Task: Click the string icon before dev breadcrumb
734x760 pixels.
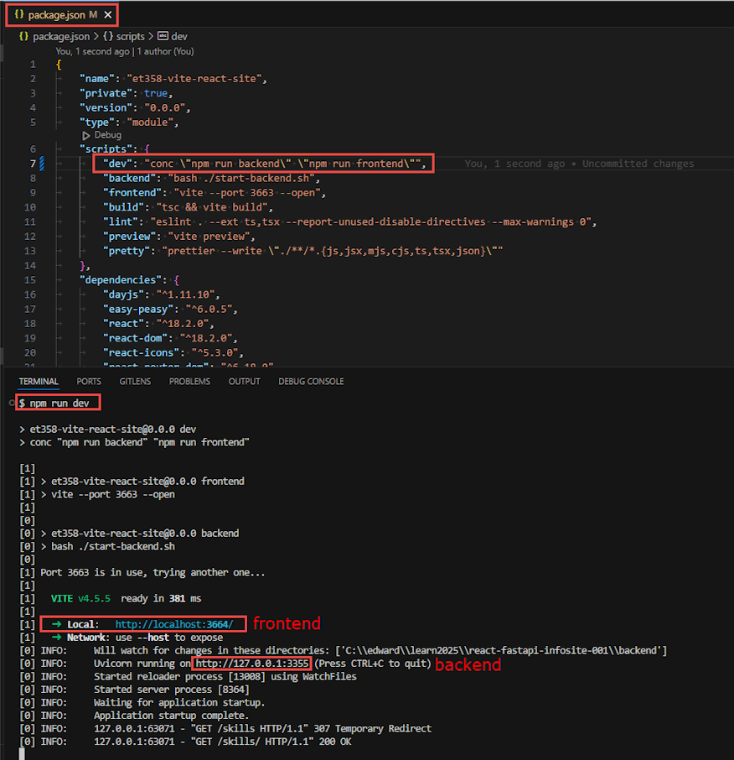Action: point(163,37)
